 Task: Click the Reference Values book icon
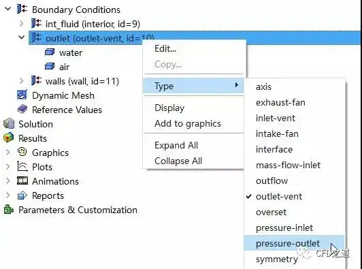[22, 109]
